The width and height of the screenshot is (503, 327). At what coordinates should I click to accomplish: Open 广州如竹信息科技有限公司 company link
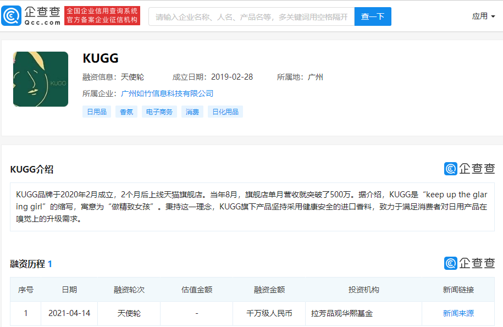pos(167,93)
